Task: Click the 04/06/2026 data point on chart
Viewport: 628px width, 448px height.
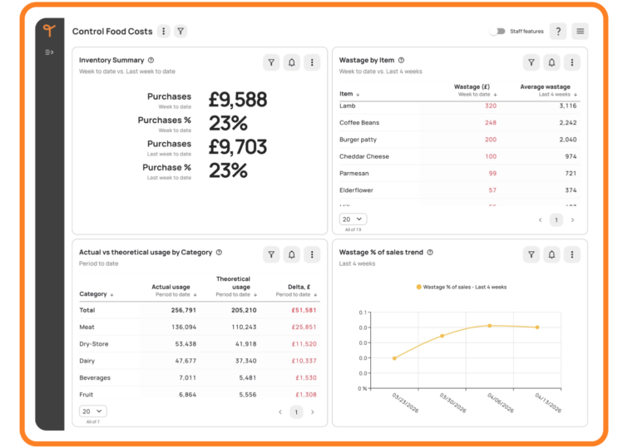Action: [490, 326]
